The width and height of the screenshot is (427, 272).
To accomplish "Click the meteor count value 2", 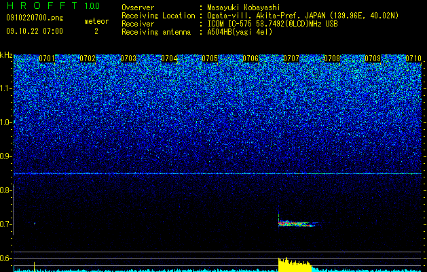I will point(96,31).
